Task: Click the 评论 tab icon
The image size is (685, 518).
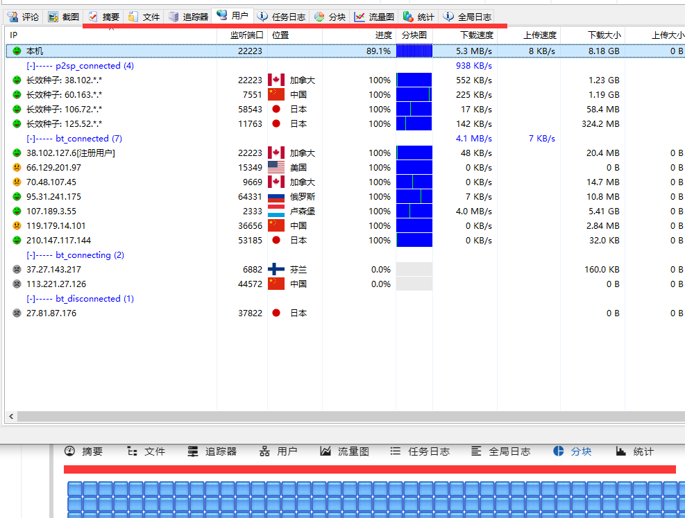Action: 12,17
